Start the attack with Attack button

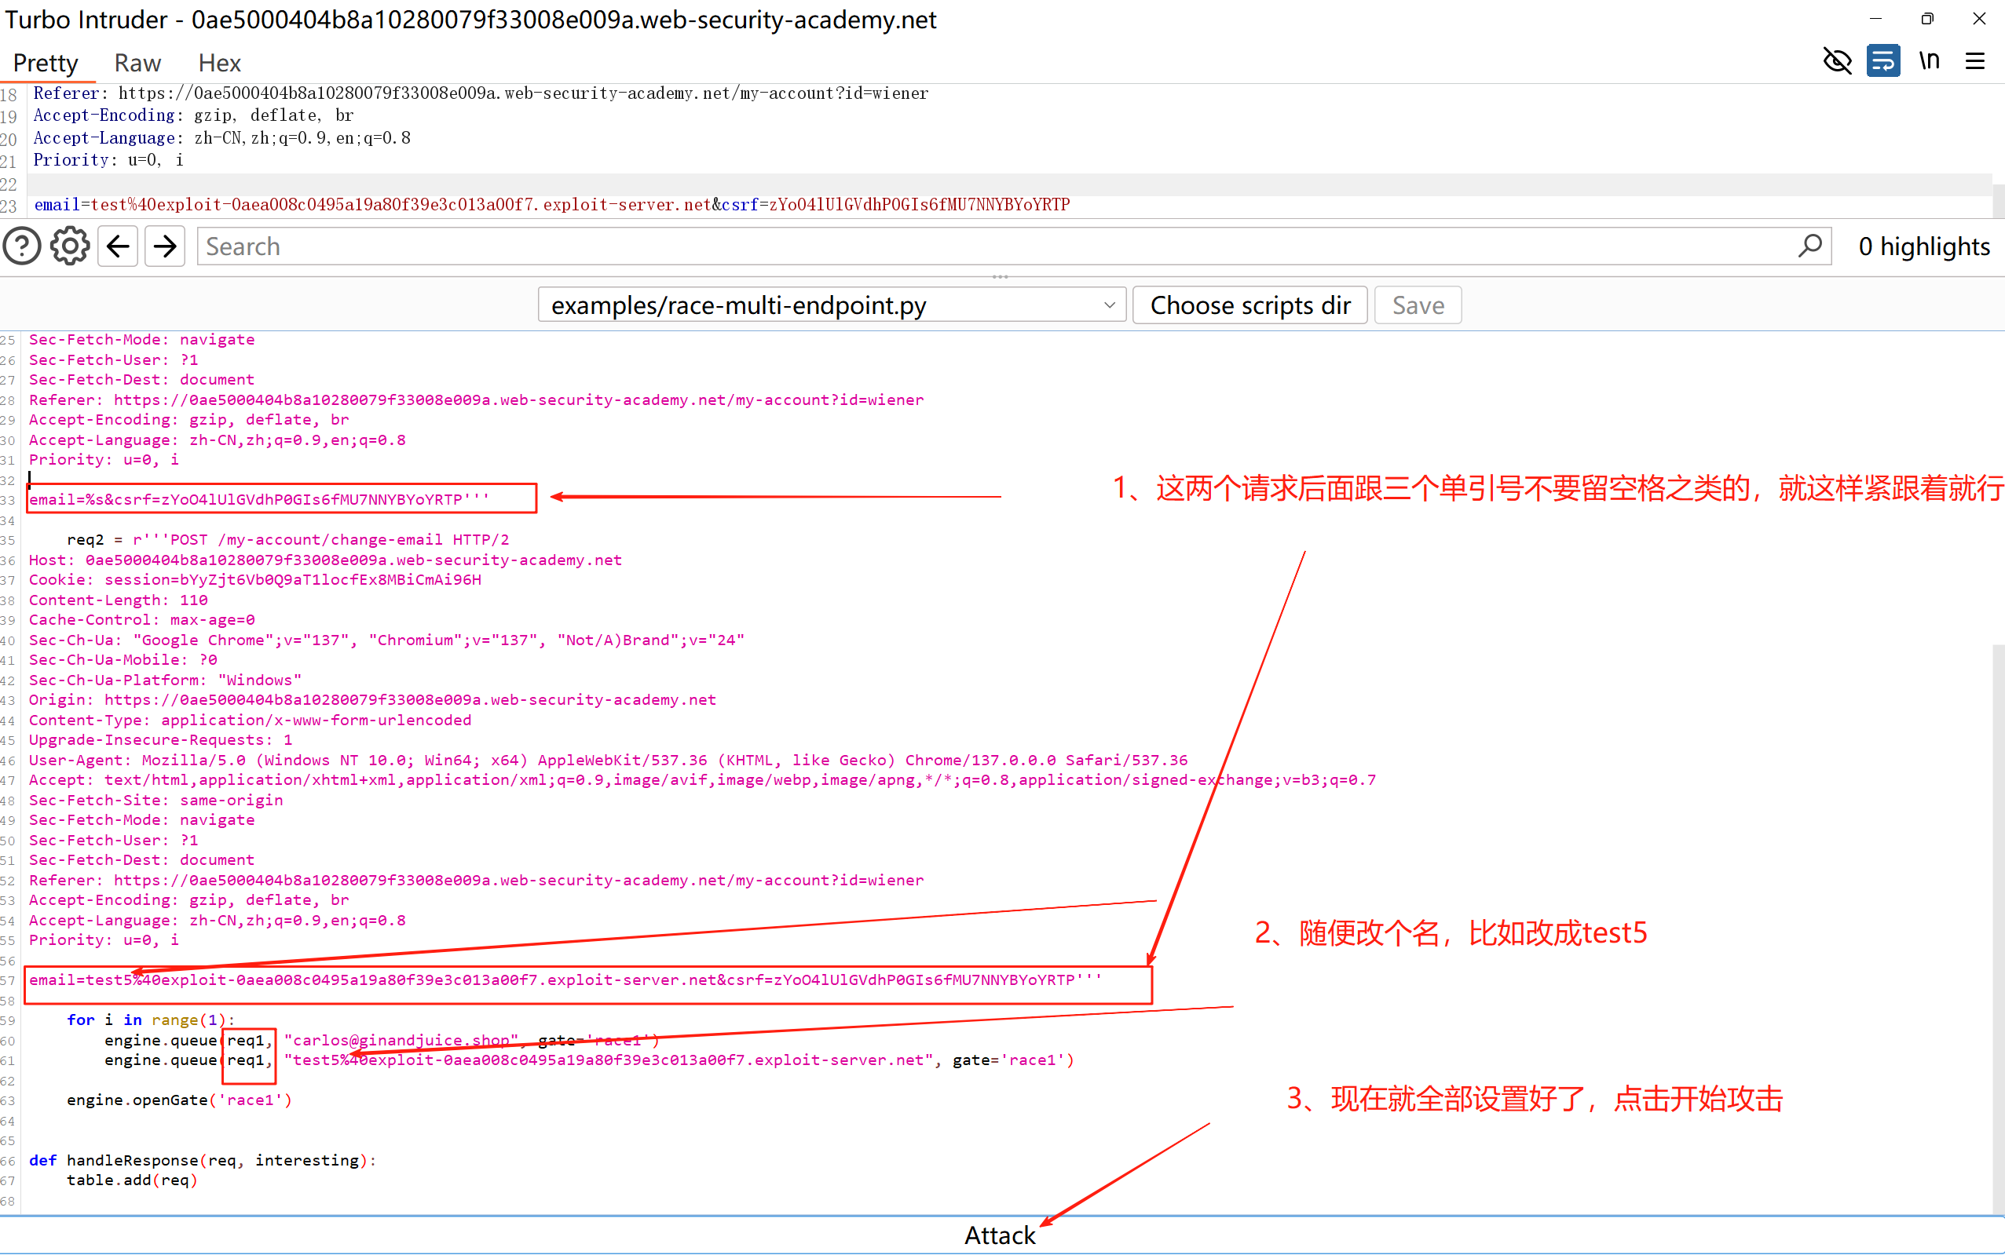coord(999,1235)
